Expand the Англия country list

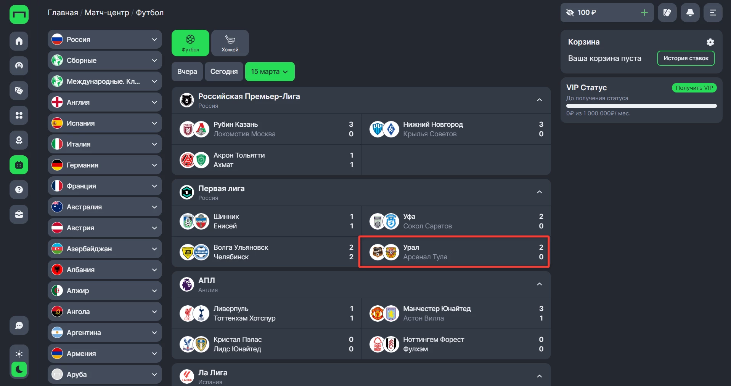pyautogui.click(x=105, y=102)
